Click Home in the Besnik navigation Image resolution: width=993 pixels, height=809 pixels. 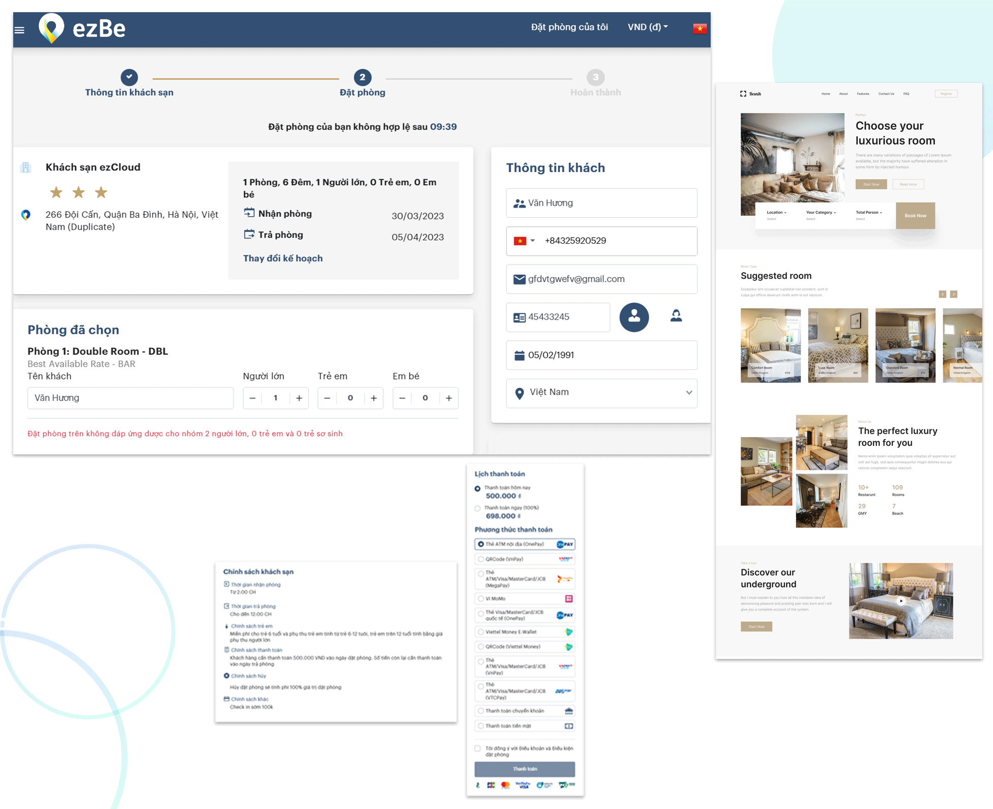pyautogui.click(x=826, y=94)
